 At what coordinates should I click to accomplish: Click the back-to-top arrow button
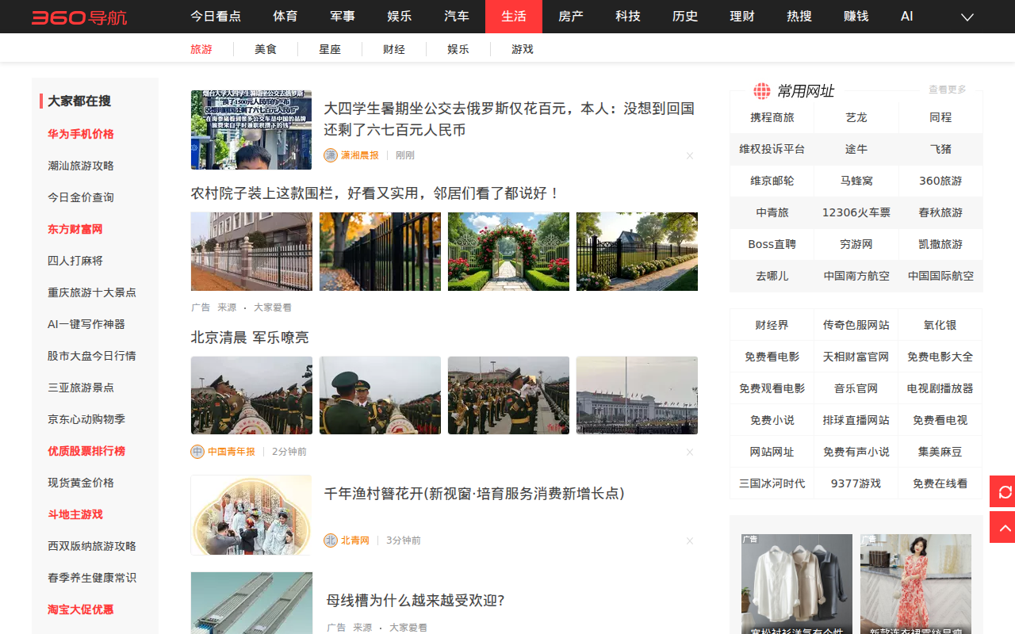[x=1004, y=527]
